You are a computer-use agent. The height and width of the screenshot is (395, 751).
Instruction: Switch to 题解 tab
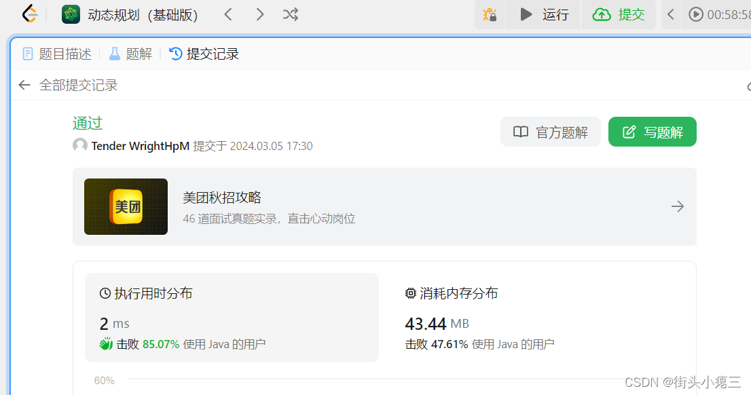130,54
